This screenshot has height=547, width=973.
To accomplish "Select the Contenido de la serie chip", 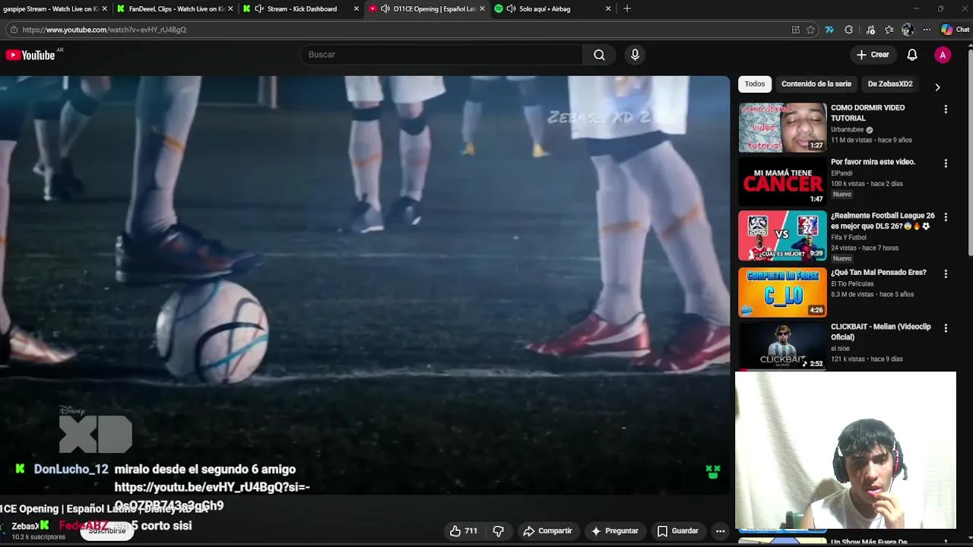I will (x=816, y=84).
